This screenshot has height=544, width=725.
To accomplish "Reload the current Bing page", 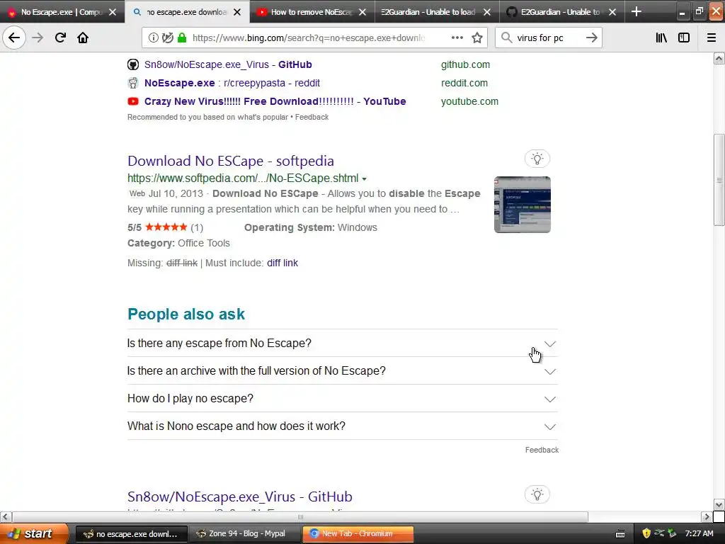I will pos(60,38).
